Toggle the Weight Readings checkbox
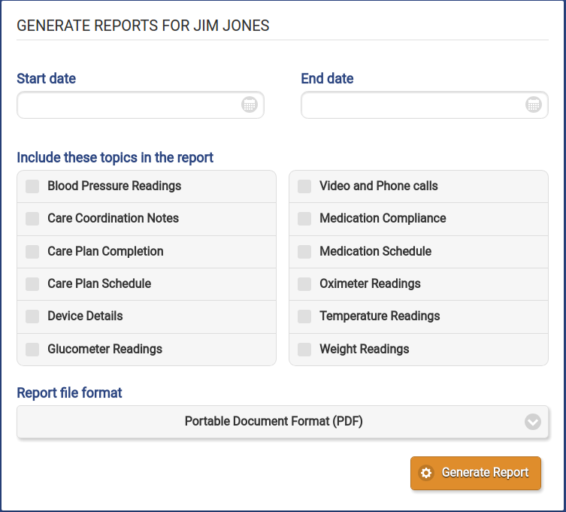The width and height of the screenshot is (566, 512). 304,350
